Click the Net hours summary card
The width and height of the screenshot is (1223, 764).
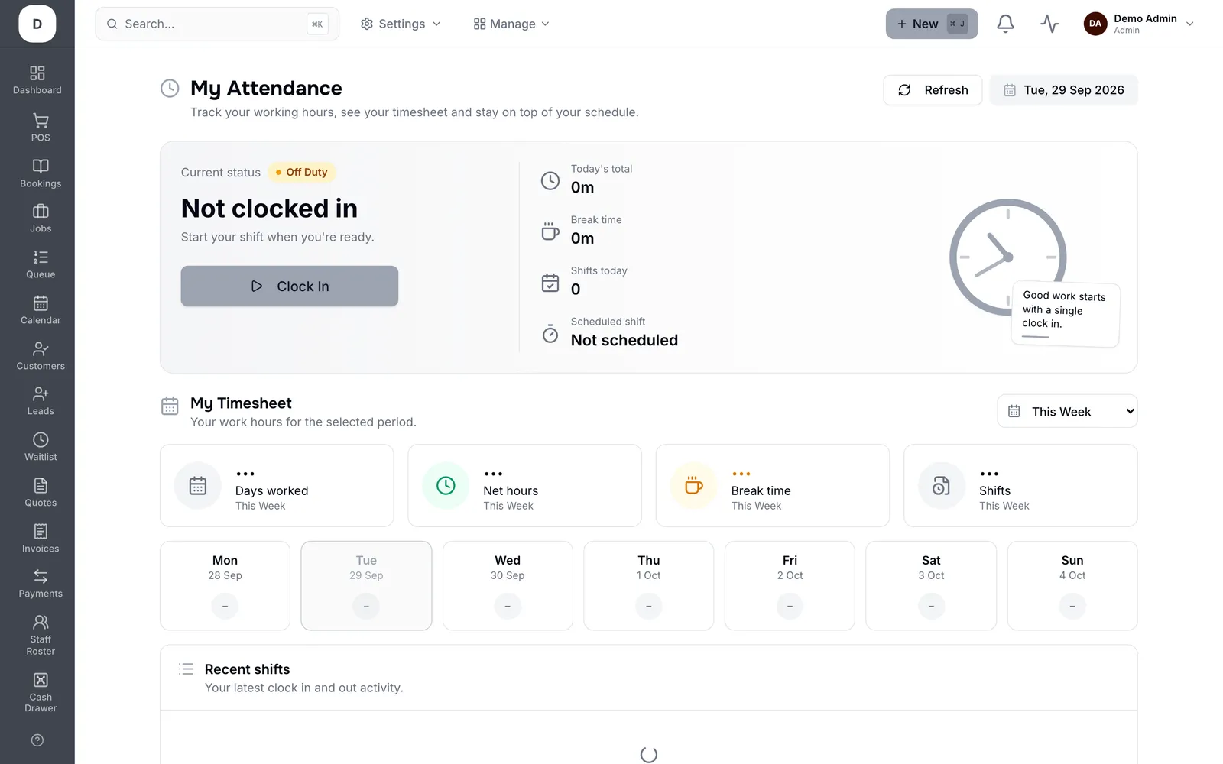click(524, 486)
